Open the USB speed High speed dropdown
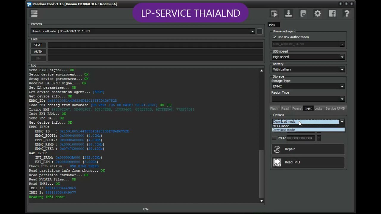 click(308, 57)
